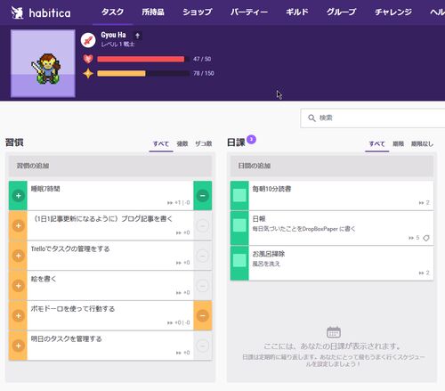Click the red health progress bar
The height and width of the screenshot is (391, 445).
click(x=143, y=59)
